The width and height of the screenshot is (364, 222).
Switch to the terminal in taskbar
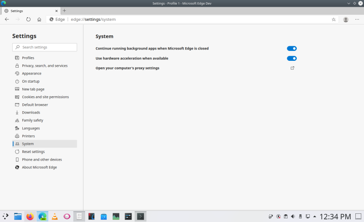pyautogui.click(x=141, y=217)
